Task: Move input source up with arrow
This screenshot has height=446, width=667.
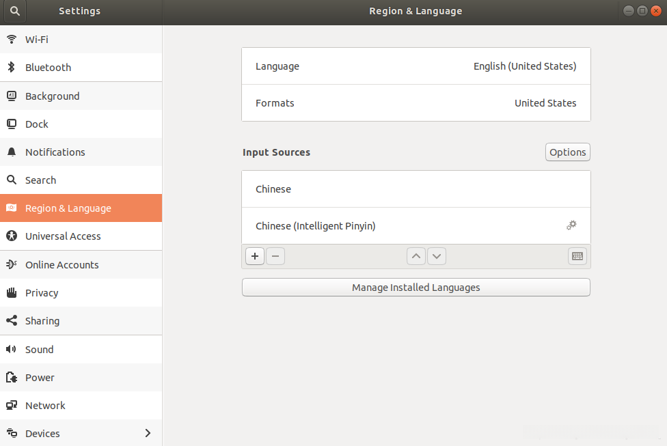Action: point(416,256)
